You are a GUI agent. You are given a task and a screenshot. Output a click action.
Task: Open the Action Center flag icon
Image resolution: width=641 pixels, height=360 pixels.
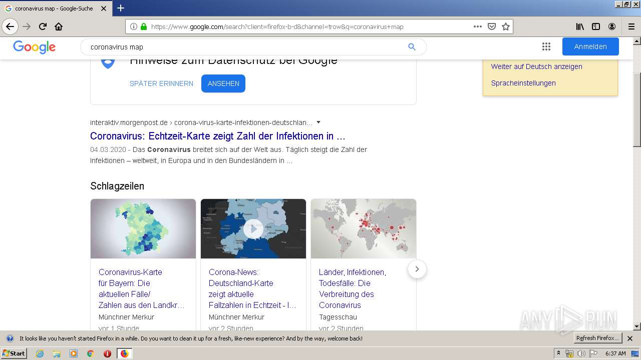[x=593, y=353]
